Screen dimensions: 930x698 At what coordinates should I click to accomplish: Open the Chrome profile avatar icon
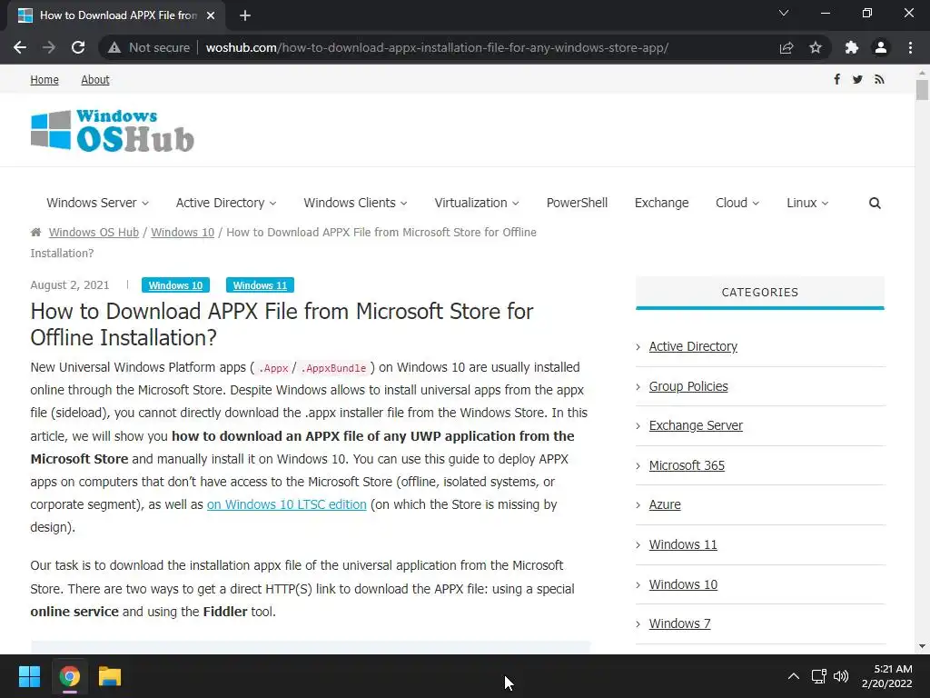tap(881, 47)
